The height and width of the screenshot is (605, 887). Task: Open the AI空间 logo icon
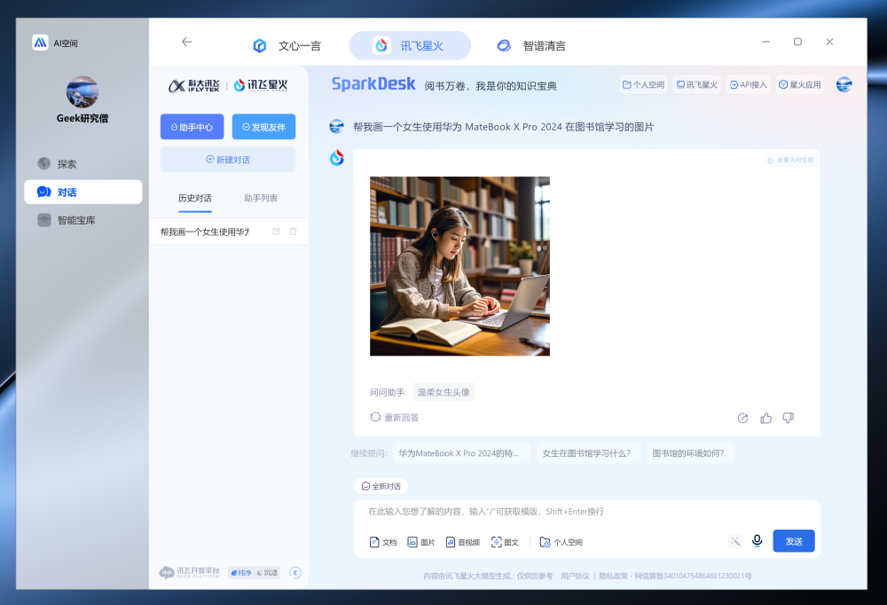click(40, 43)
